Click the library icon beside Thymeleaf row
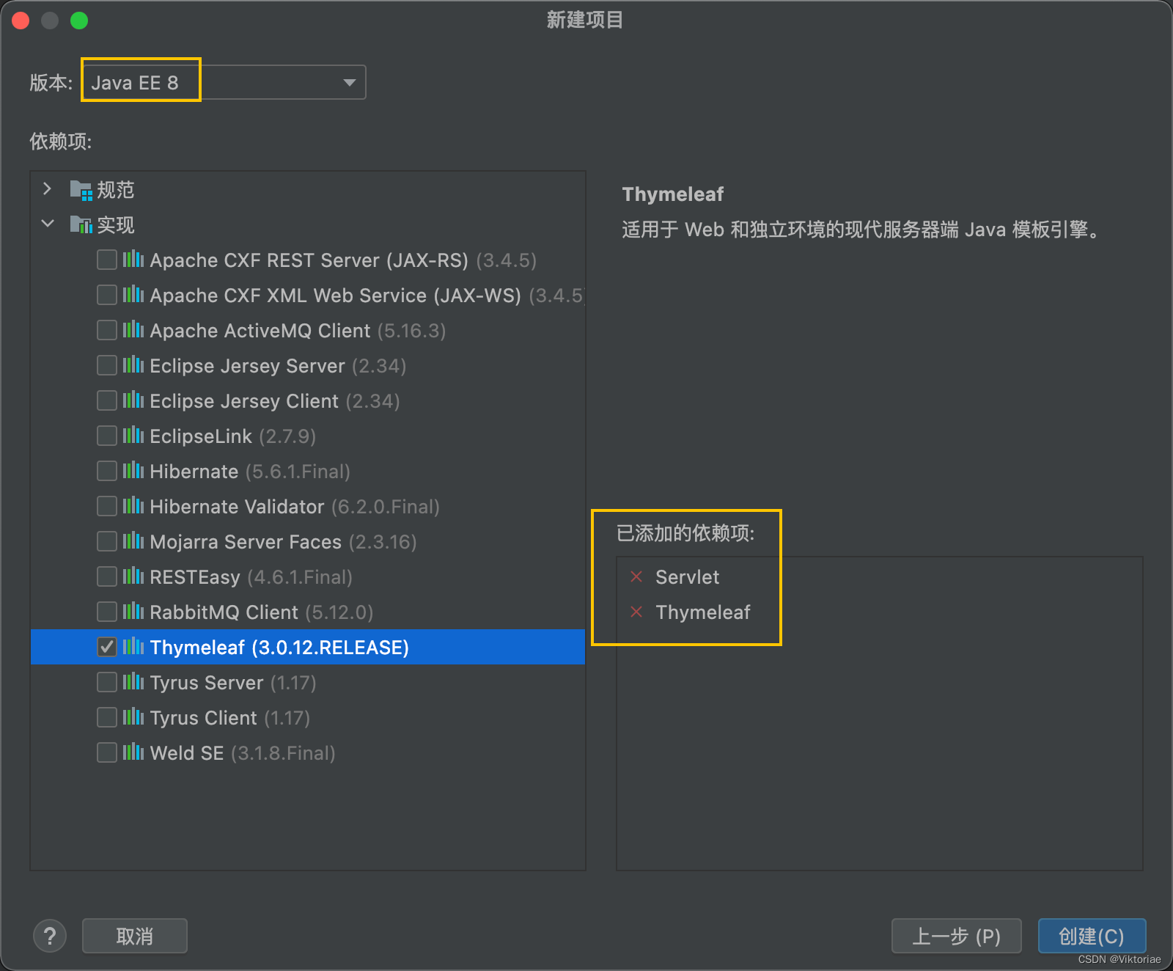Image resolution: width=1173 pixels, height=971 pixels. tap(133, 646)
